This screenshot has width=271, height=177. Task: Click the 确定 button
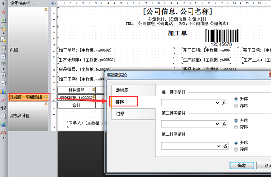point(242,166)
